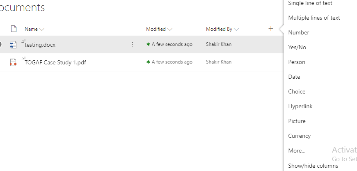Expand the Modified column dropdown
Image resolution: width=357 pixels, height=171 pixels.
point(170,29)
